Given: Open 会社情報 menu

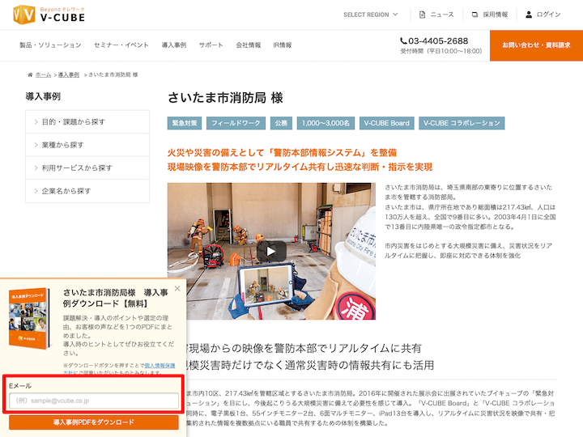Looking at the screenshot, I should click(x=249, y=45).
